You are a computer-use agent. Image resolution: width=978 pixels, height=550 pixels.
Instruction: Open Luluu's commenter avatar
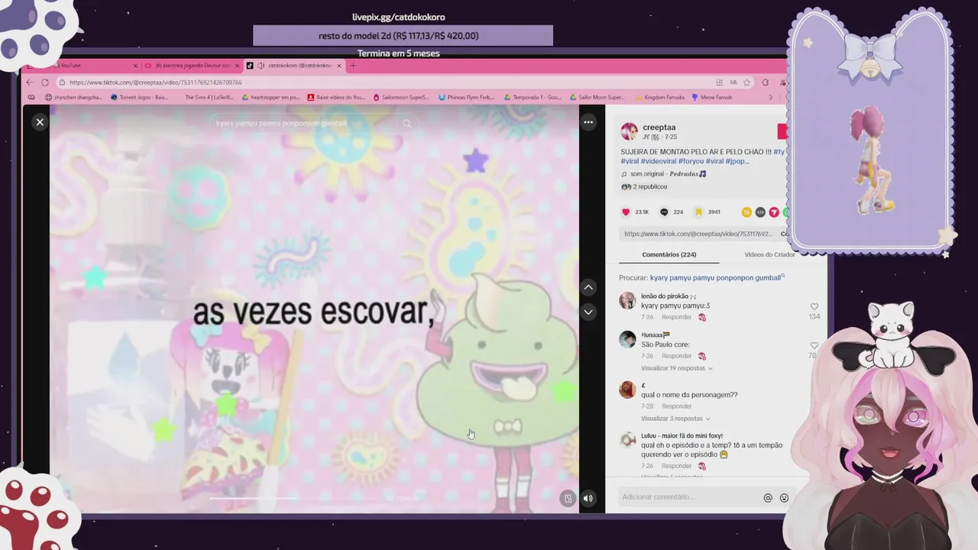627,439
